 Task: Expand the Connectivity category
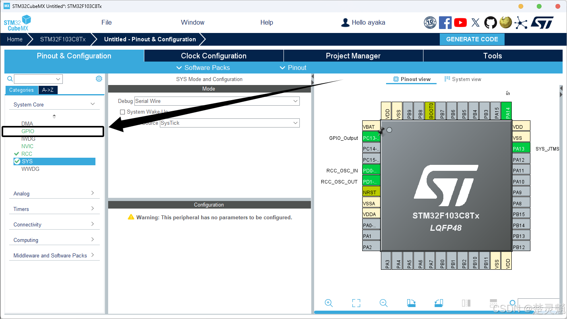point(54,224)
